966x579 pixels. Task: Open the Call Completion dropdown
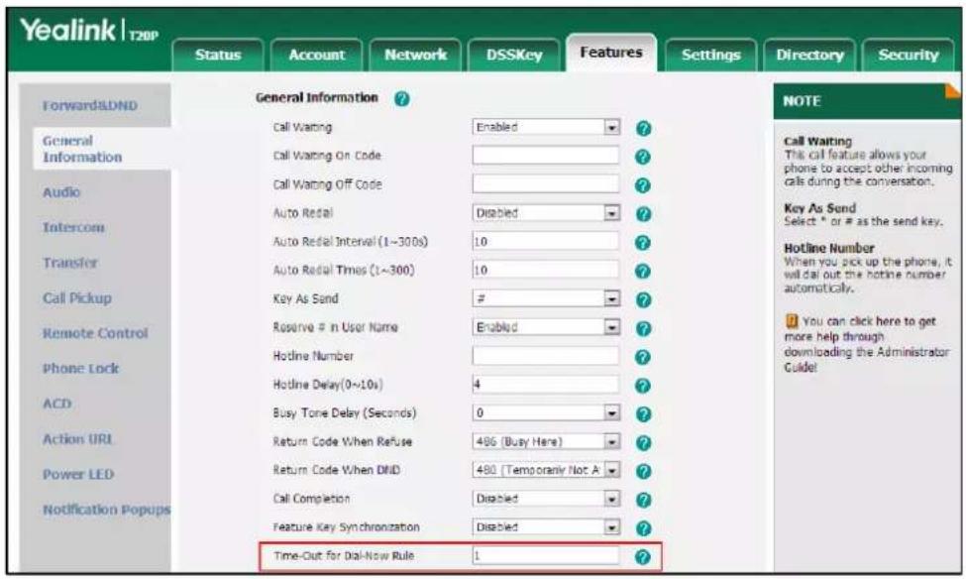coord(546,499)
